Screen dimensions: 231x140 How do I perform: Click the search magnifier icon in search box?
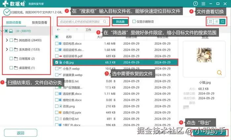(x=105, y=21)
